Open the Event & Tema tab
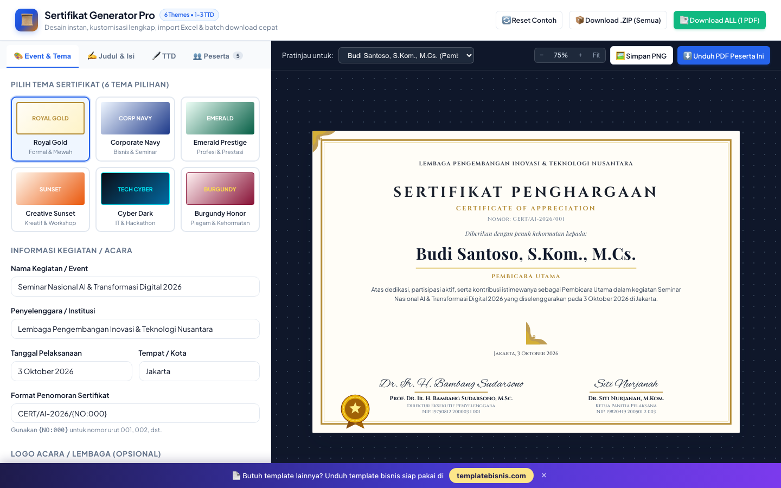781x488 pixels. tap(42, 56)
